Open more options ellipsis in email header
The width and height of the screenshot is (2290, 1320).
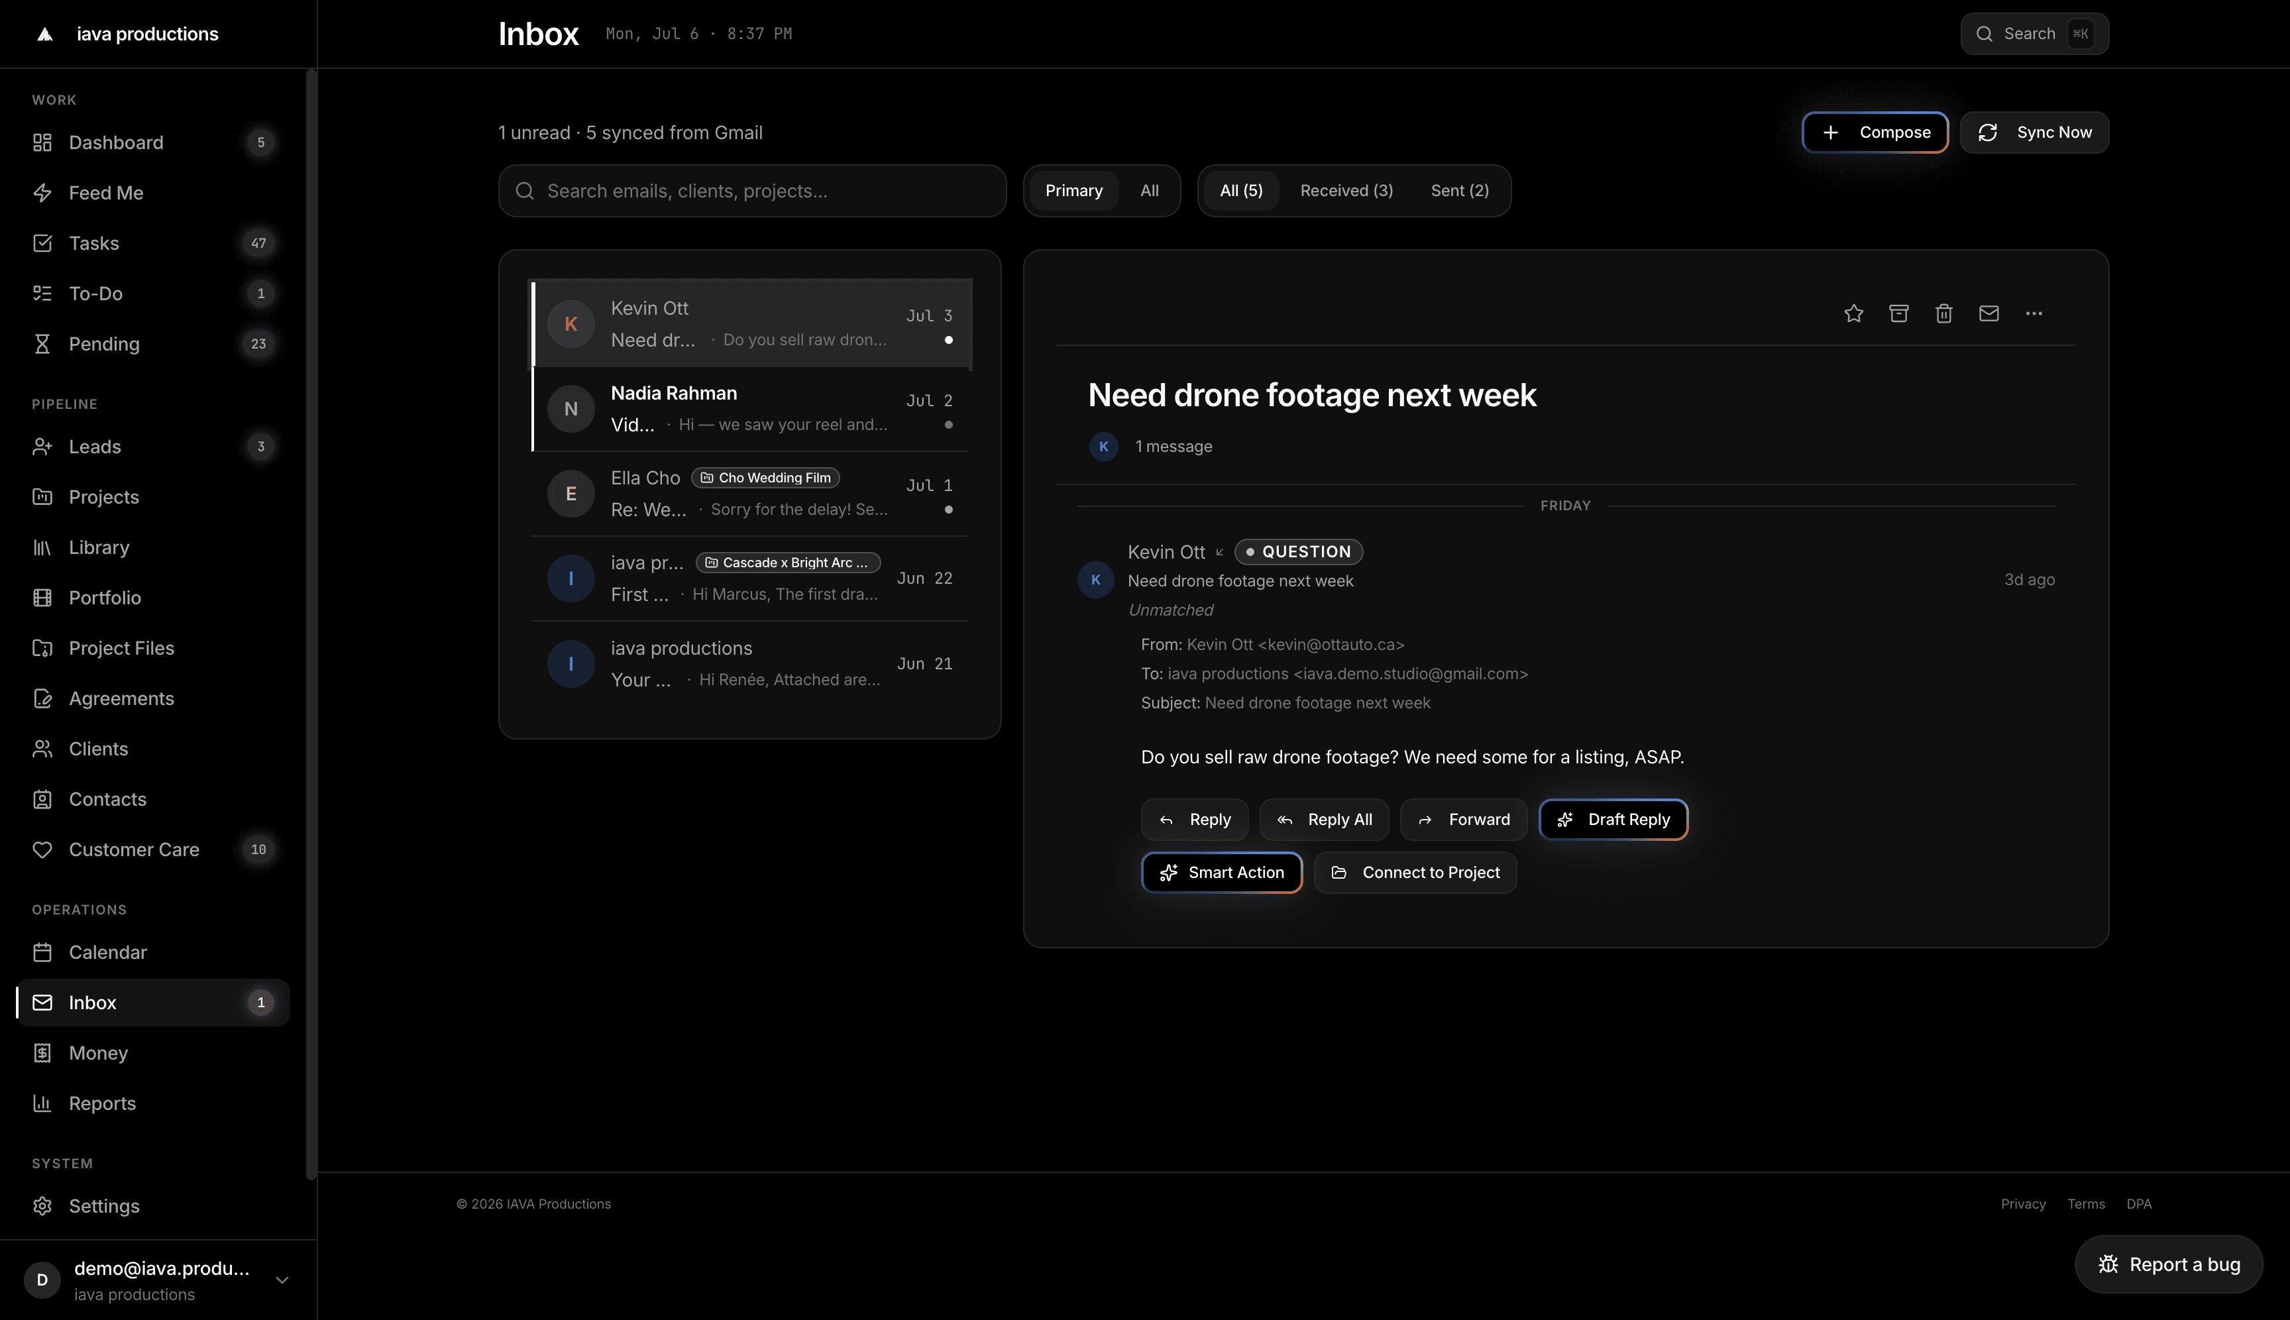point(2034,313)
